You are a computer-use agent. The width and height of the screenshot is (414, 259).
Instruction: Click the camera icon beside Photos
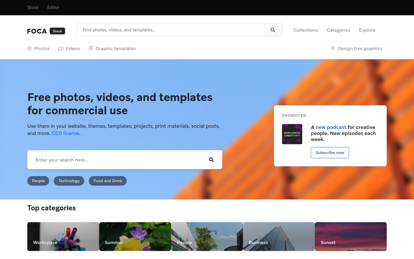pos(29,48)
